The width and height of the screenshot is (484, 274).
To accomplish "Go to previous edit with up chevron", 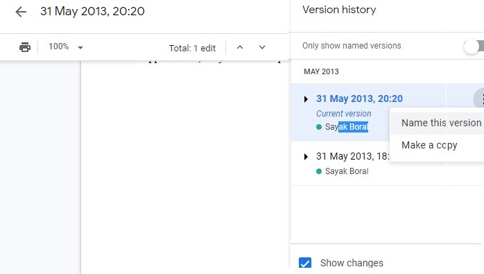I will (x=240, y=47).
